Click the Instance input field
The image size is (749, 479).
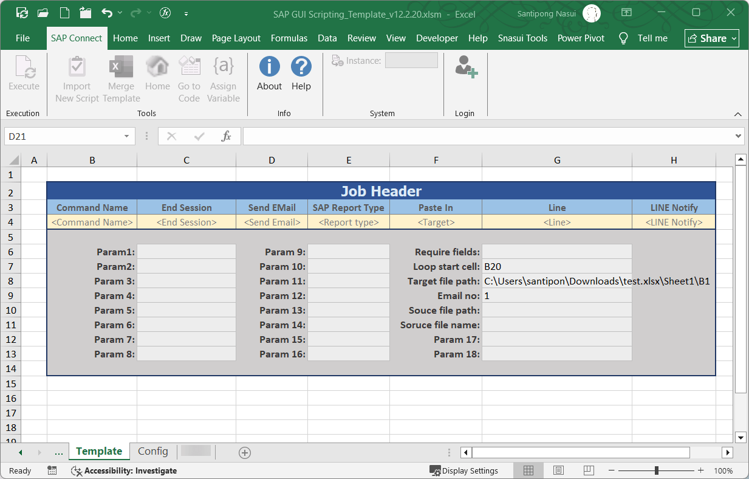pos(411,60)
